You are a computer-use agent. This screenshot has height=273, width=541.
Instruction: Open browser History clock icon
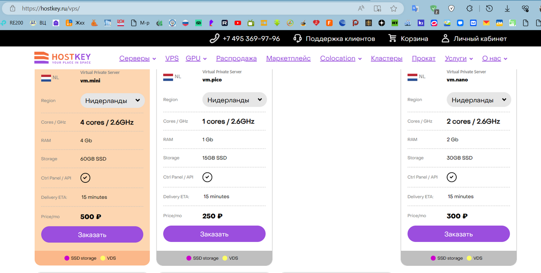coord(489,8)
